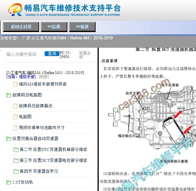
Task: Open 第二节 纵置DTC变速器机械部分维修
Action: (x=53, y=149)
